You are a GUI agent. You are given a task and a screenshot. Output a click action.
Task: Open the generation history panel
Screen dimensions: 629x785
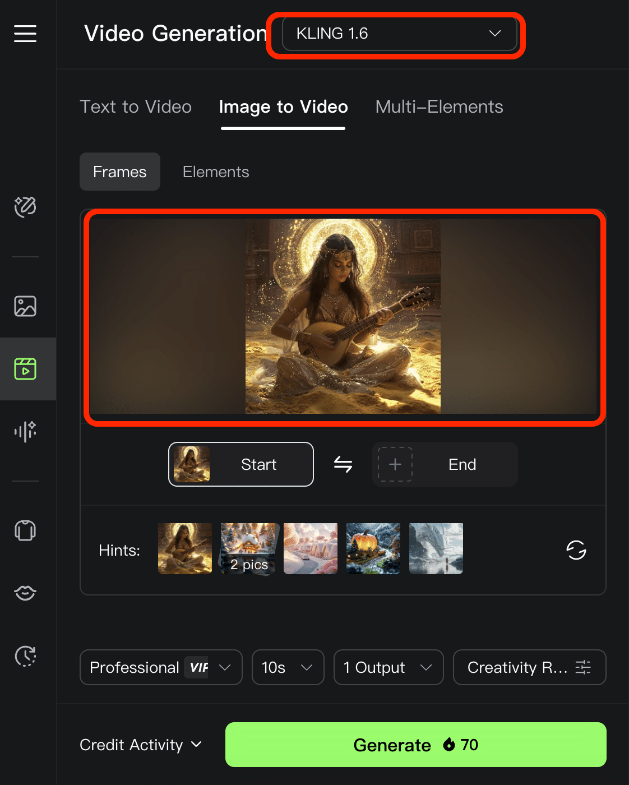25,655
